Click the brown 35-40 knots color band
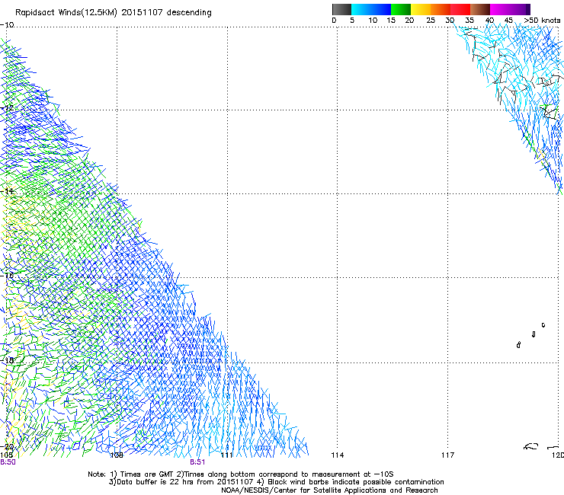The image size is (564, 495). [480, 9]
